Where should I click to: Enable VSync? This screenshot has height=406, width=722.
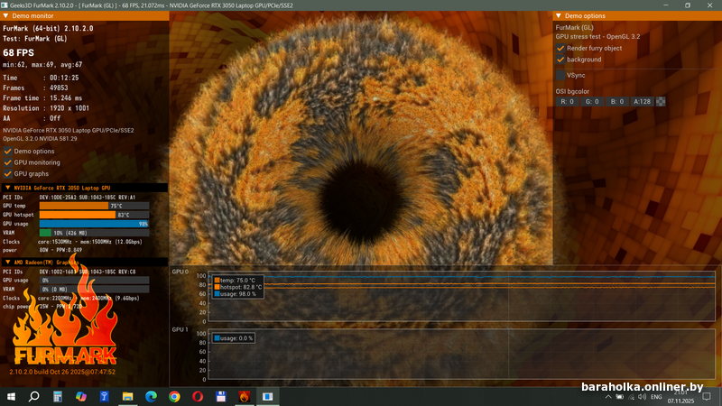coord(560,76)
